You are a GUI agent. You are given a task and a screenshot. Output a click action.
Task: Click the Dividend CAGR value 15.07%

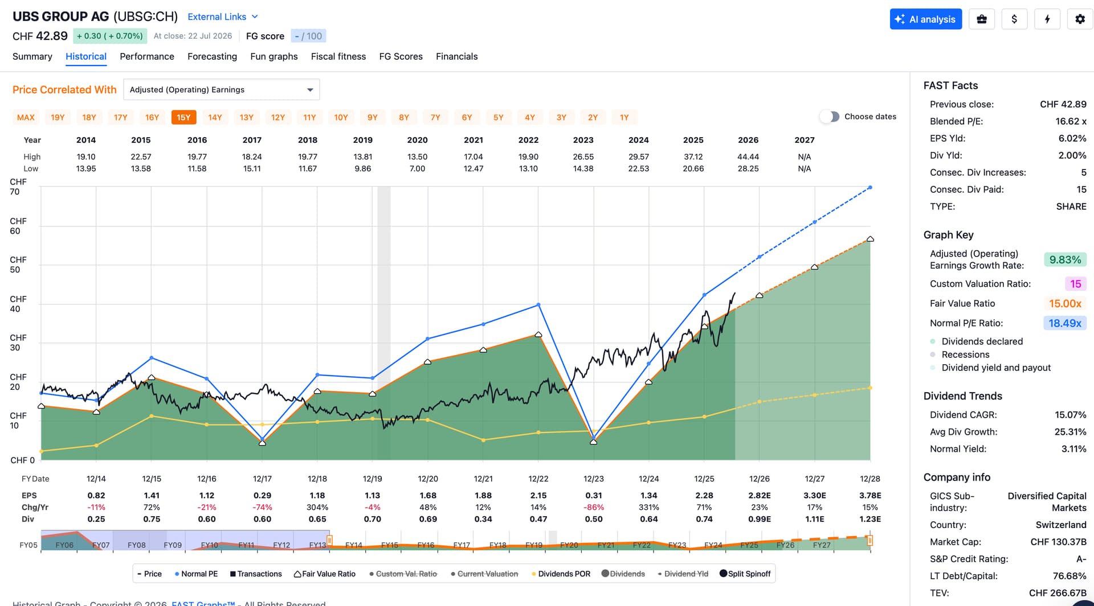(1071, 415)
